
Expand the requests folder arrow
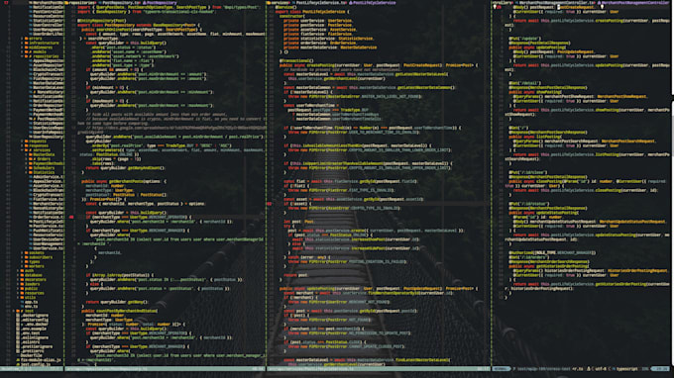click(x=22, y=142)
